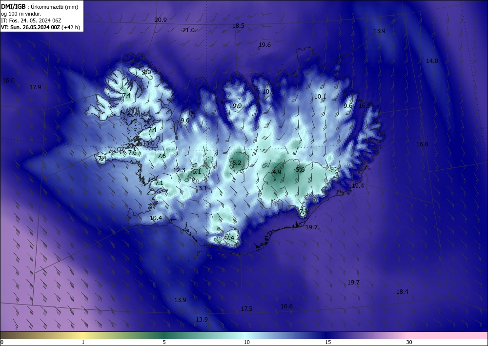This screenshot has width=488, height=346.
Task: Click the 16.6 map value
Action: point(286,306)
